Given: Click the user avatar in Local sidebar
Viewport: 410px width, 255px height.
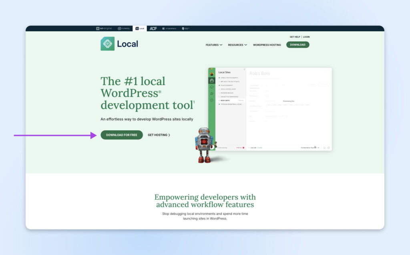Looking at the screenshot, I should pyautogui.click(x=212, y=74).
